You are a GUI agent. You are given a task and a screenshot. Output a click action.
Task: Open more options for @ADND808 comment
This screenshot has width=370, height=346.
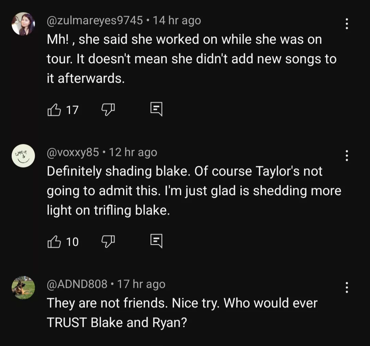[x=347, y=287]
